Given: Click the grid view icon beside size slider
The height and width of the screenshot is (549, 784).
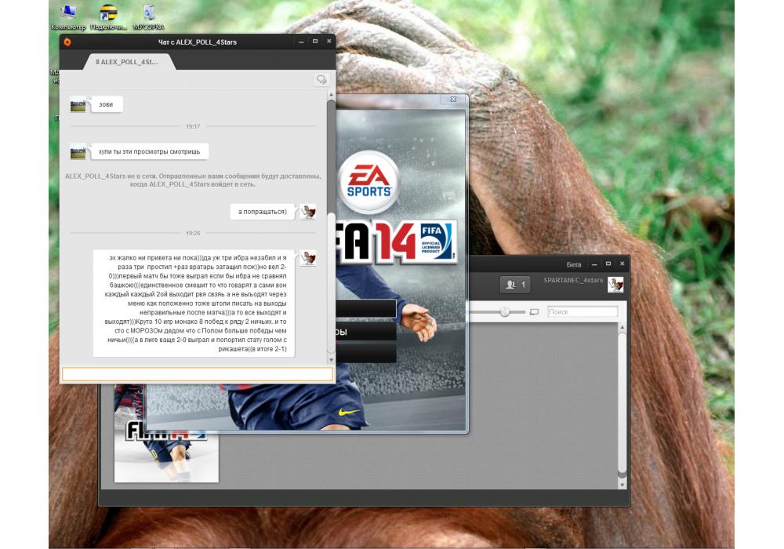Looking at the screenshot, I should 534,312.
